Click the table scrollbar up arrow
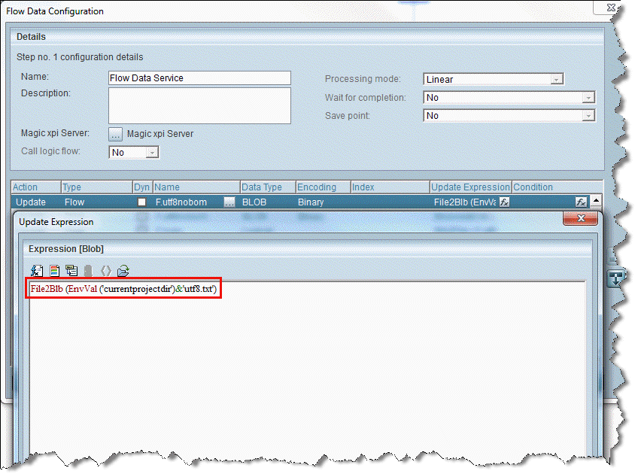Viewport: 635px width, 474px height. (x=596, y=201)
